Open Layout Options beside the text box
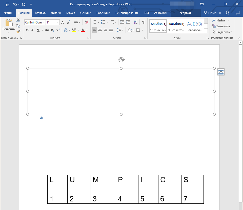This screenshot has width=243, height=210. point(221,72)
